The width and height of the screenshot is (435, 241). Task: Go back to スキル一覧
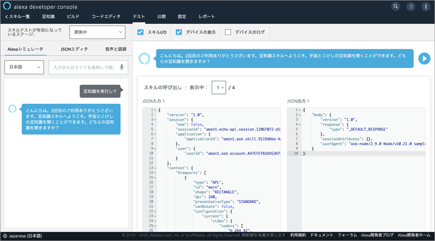[17, 17]
